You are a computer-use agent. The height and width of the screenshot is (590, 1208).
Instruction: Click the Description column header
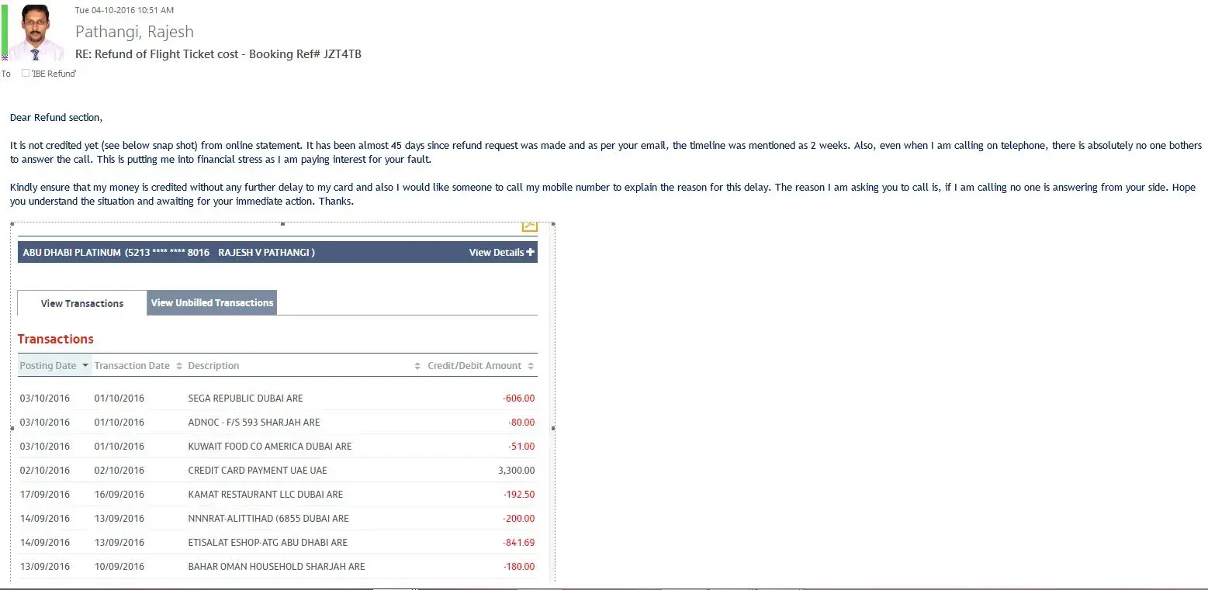click(x=213, y=366)
